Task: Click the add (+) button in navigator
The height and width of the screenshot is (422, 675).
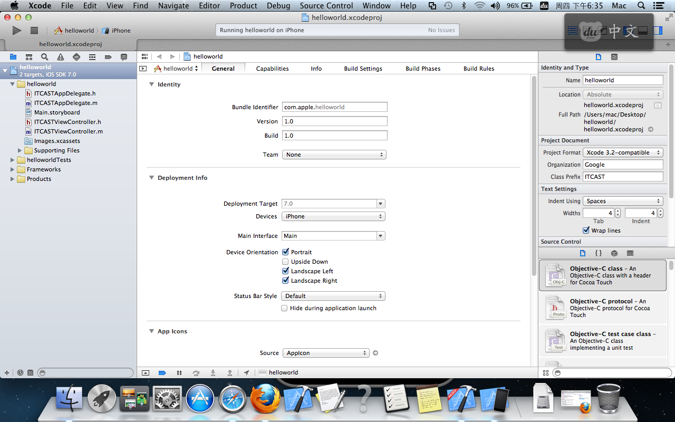Action: 7,372
